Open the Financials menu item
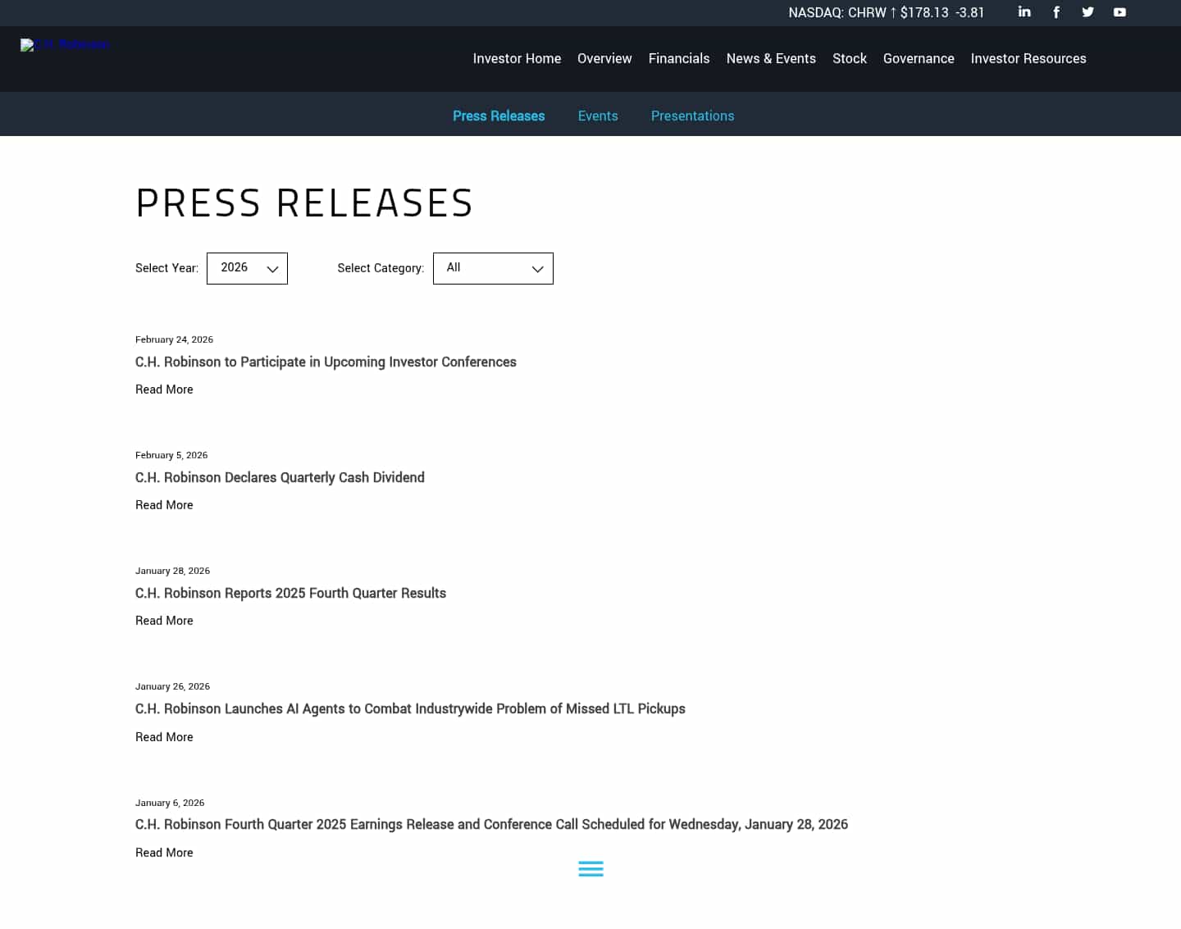Viewport: 1181px width, 929px height. click(678, 58)
